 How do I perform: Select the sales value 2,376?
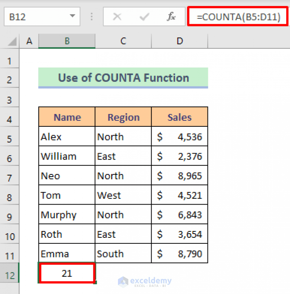pos(180,156)
